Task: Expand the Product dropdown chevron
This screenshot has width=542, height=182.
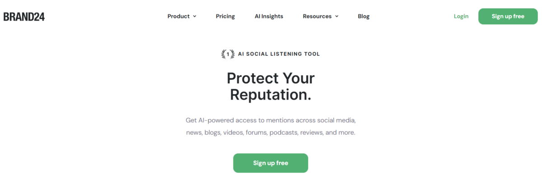Action: (x=195, y=16)
